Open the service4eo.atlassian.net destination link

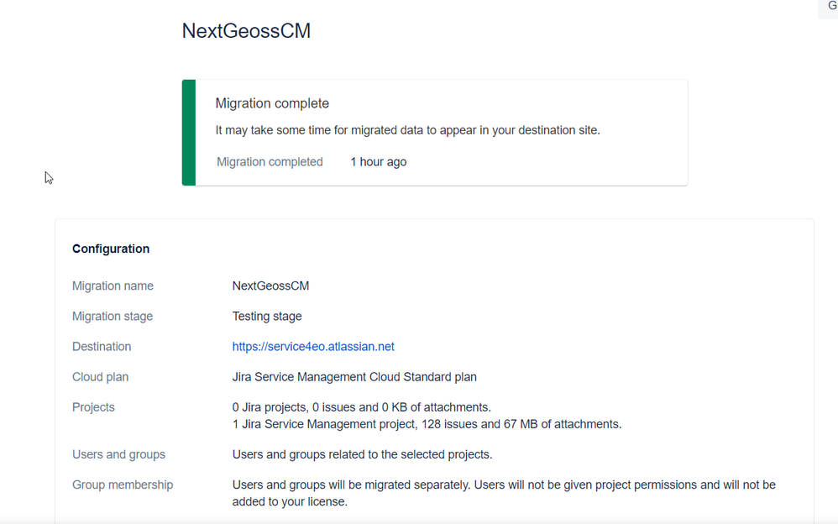coord(313,347)
